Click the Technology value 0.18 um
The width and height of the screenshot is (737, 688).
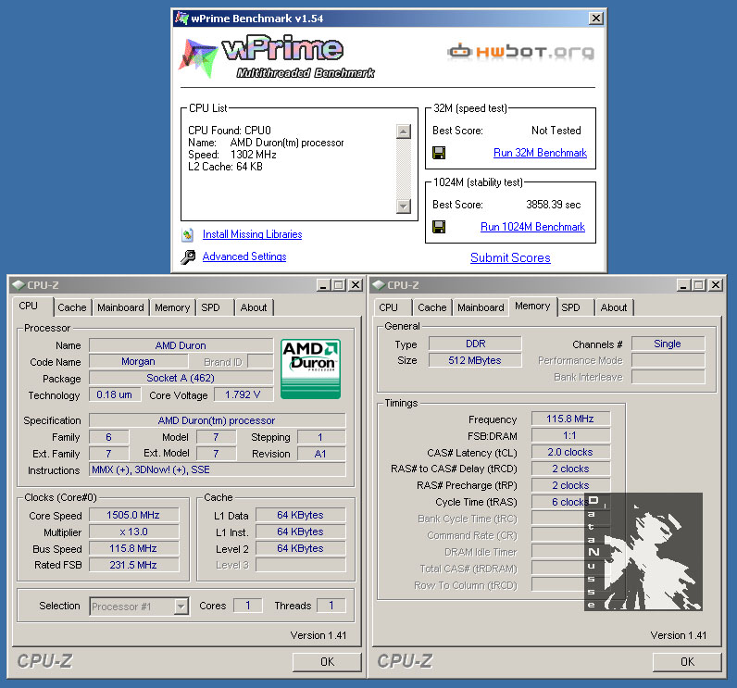pyautogui.click(x=115, y=394)
